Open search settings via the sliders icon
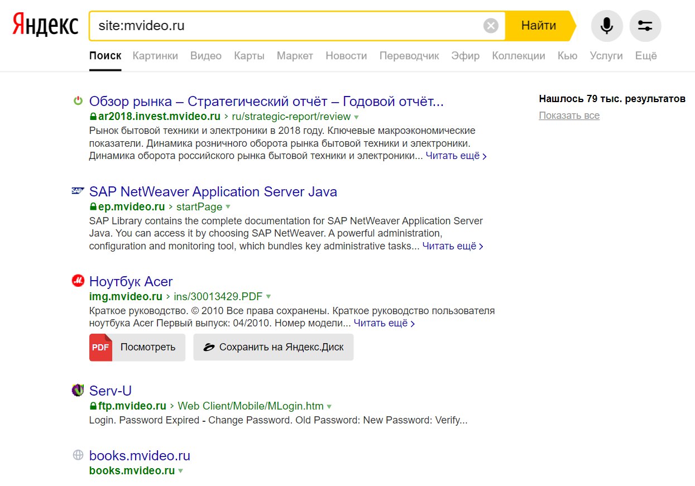 tap(645, 26)
